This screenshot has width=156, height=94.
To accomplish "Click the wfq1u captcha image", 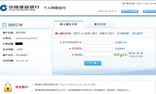I will click(x=120, y=55).
